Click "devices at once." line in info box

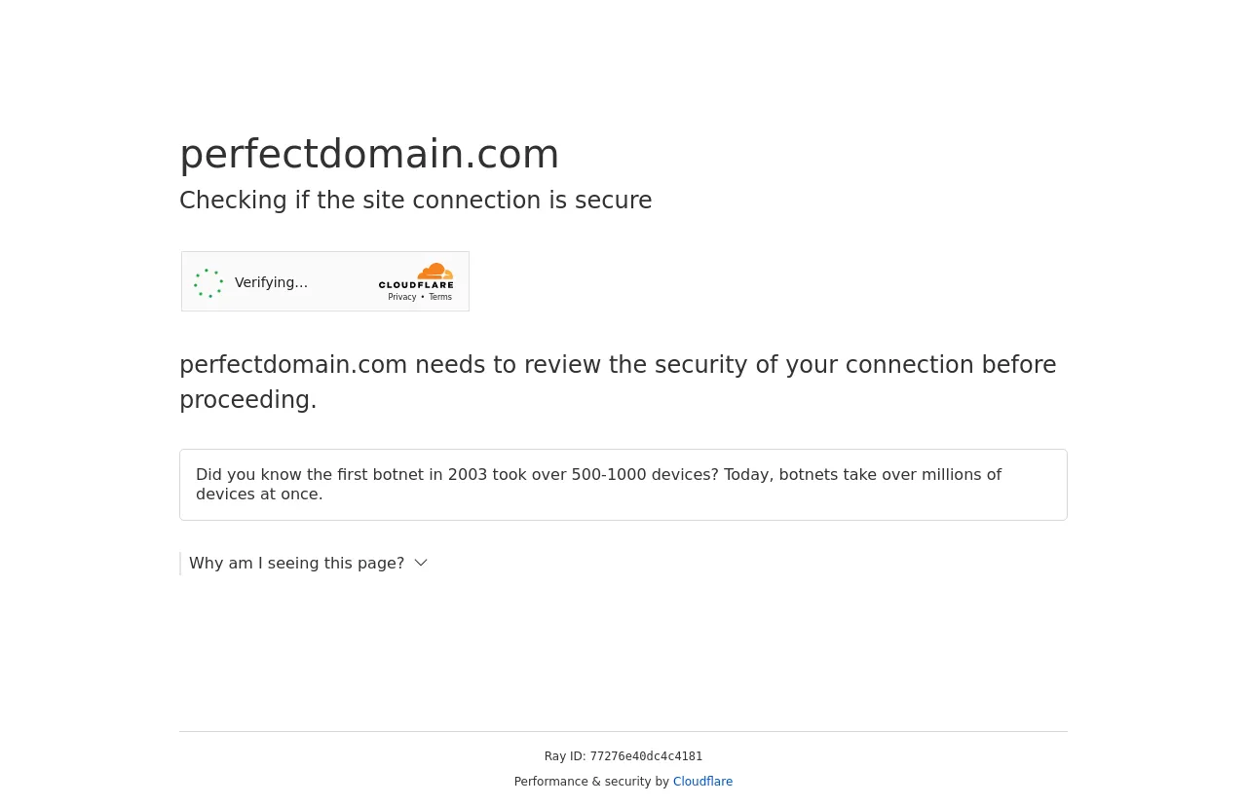(259, 495)
